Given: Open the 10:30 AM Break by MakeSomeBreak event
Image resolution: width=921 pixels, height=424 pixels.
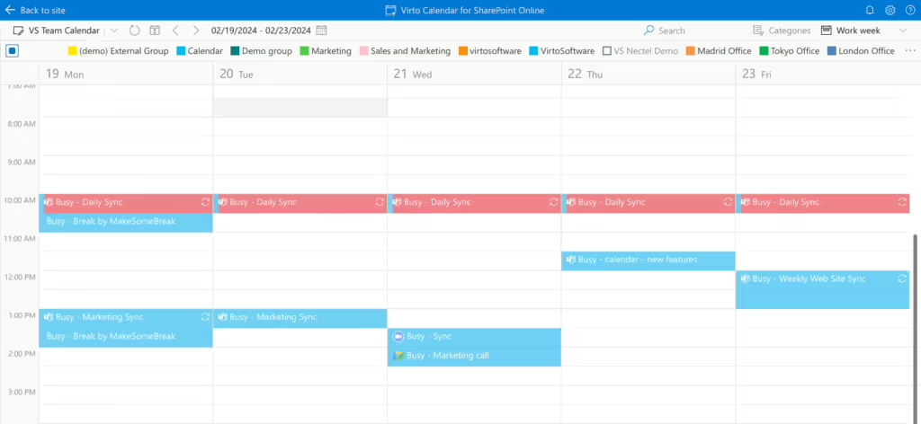Looking at the screenshot, I should coord(126,222).
